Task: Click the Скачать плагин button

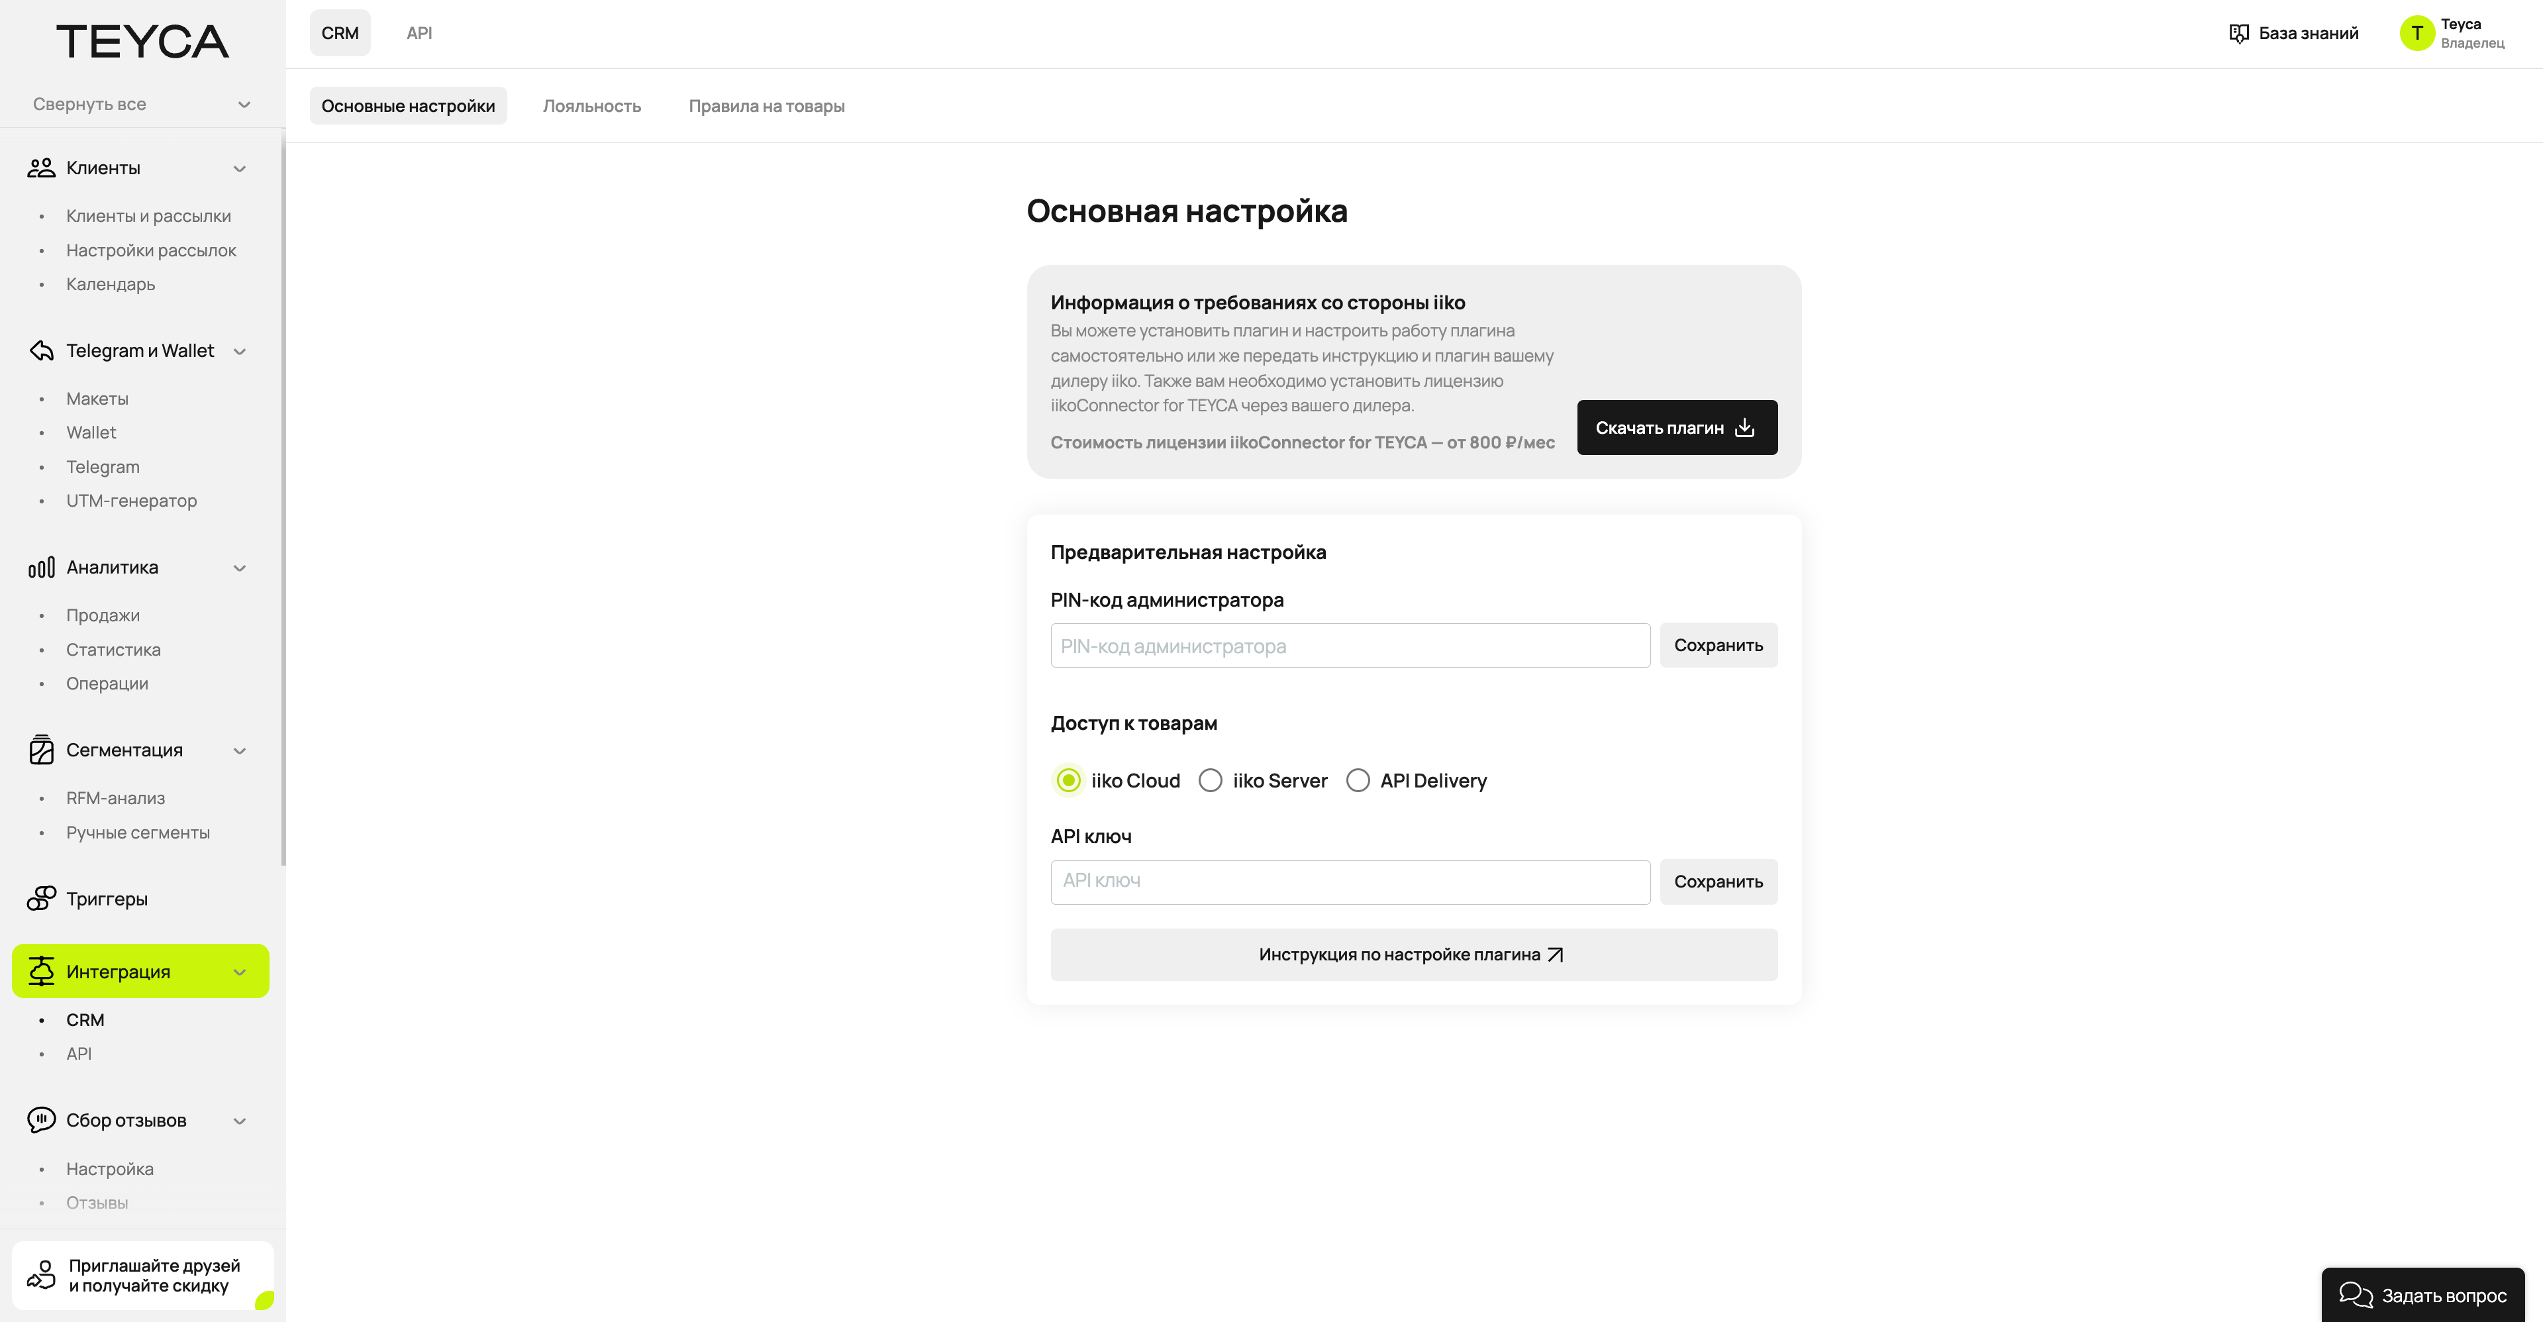Action: [1676, 427]
